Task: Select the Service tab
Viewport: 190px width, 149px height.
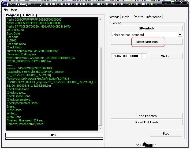Action: point(138,16)
